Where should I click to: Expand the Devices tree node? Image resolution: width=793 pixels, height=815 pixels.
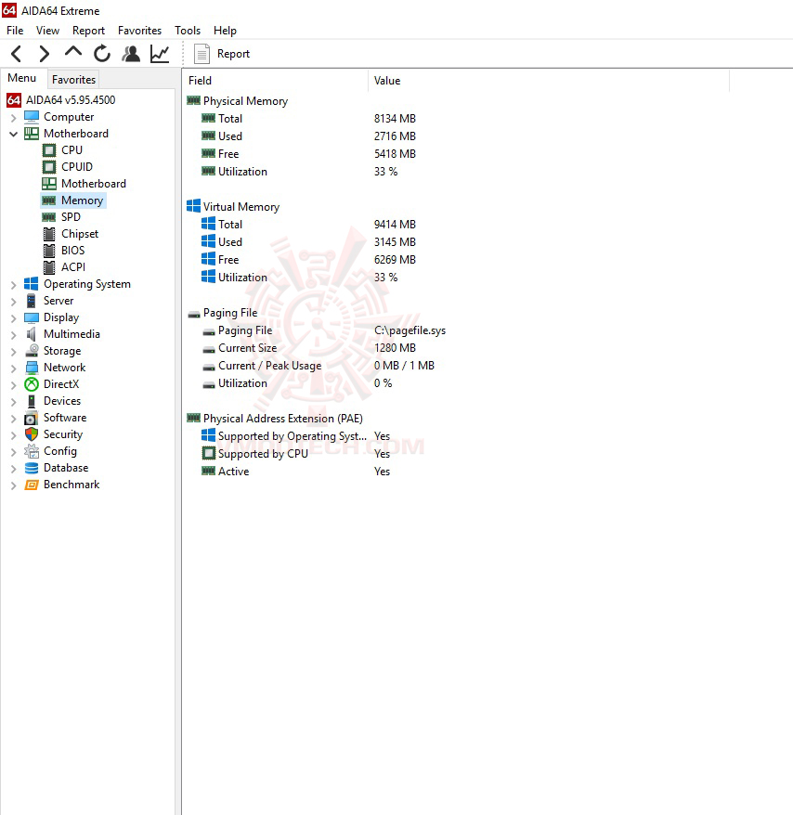coord(14,402)
